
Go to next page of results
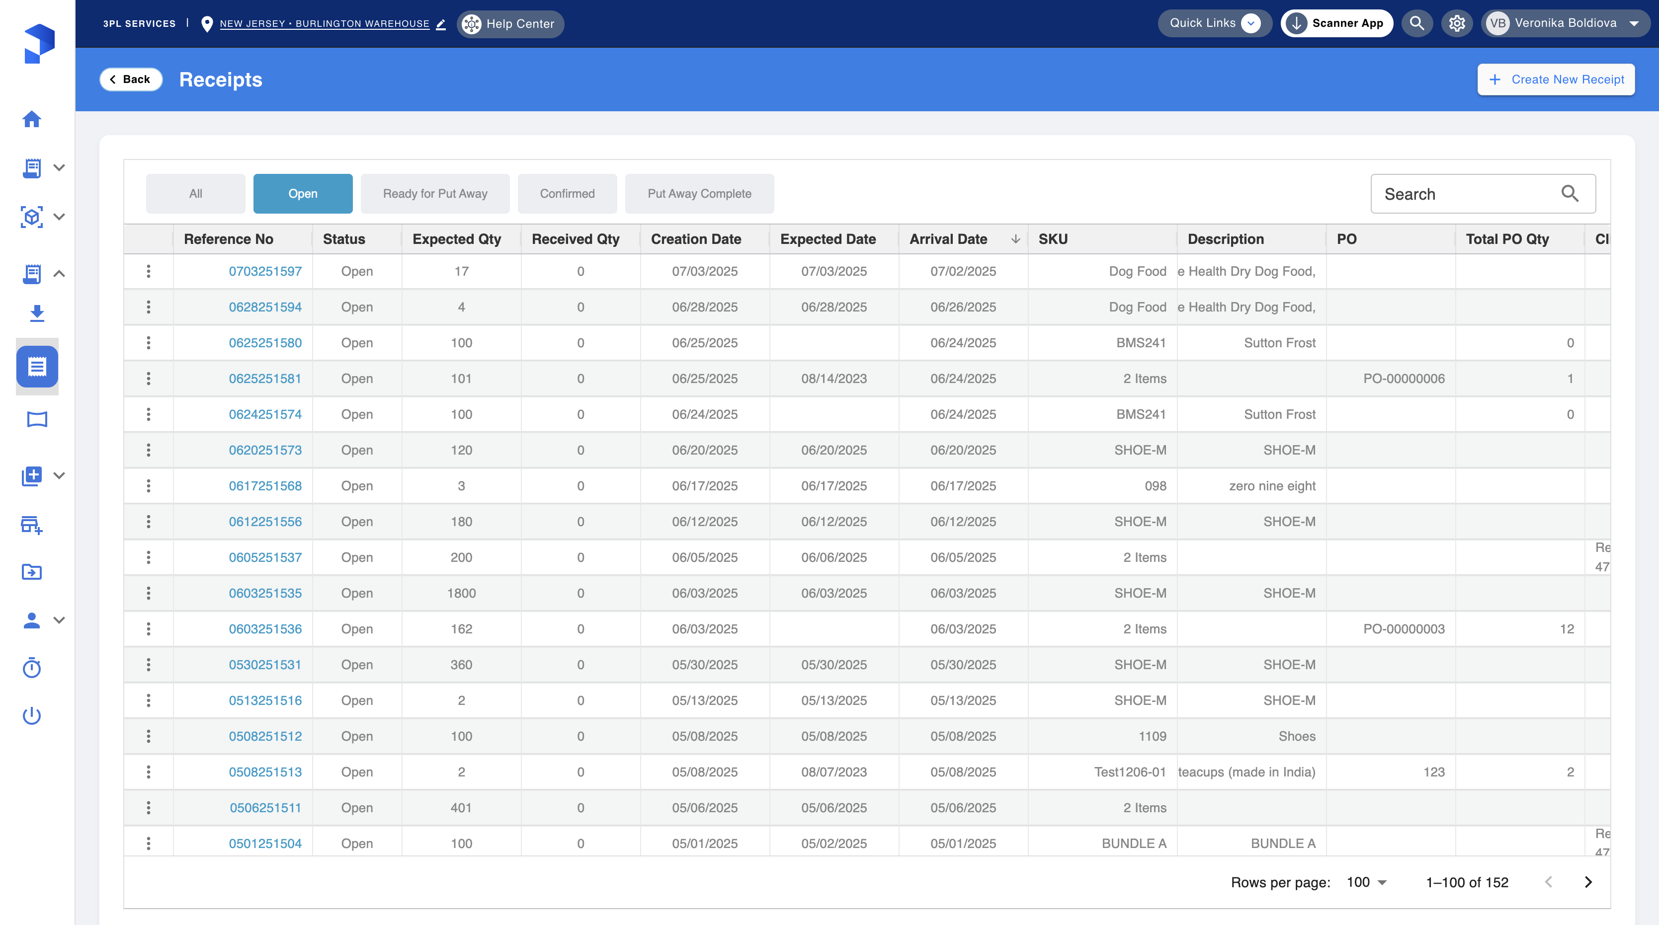click(x=1588, y=882)
